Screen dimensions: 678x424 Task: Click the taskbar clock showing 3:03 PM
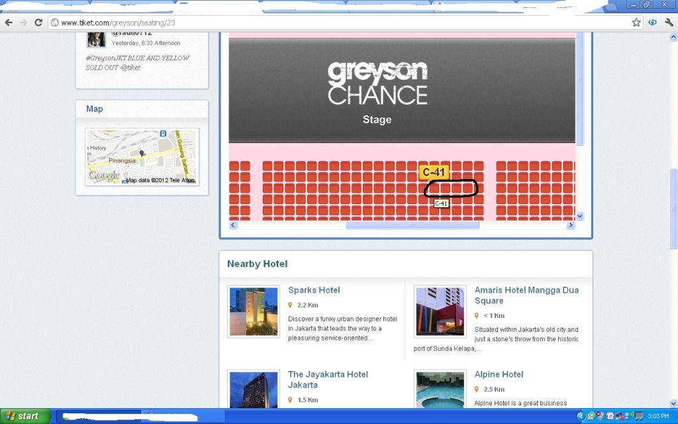point(658,416)
